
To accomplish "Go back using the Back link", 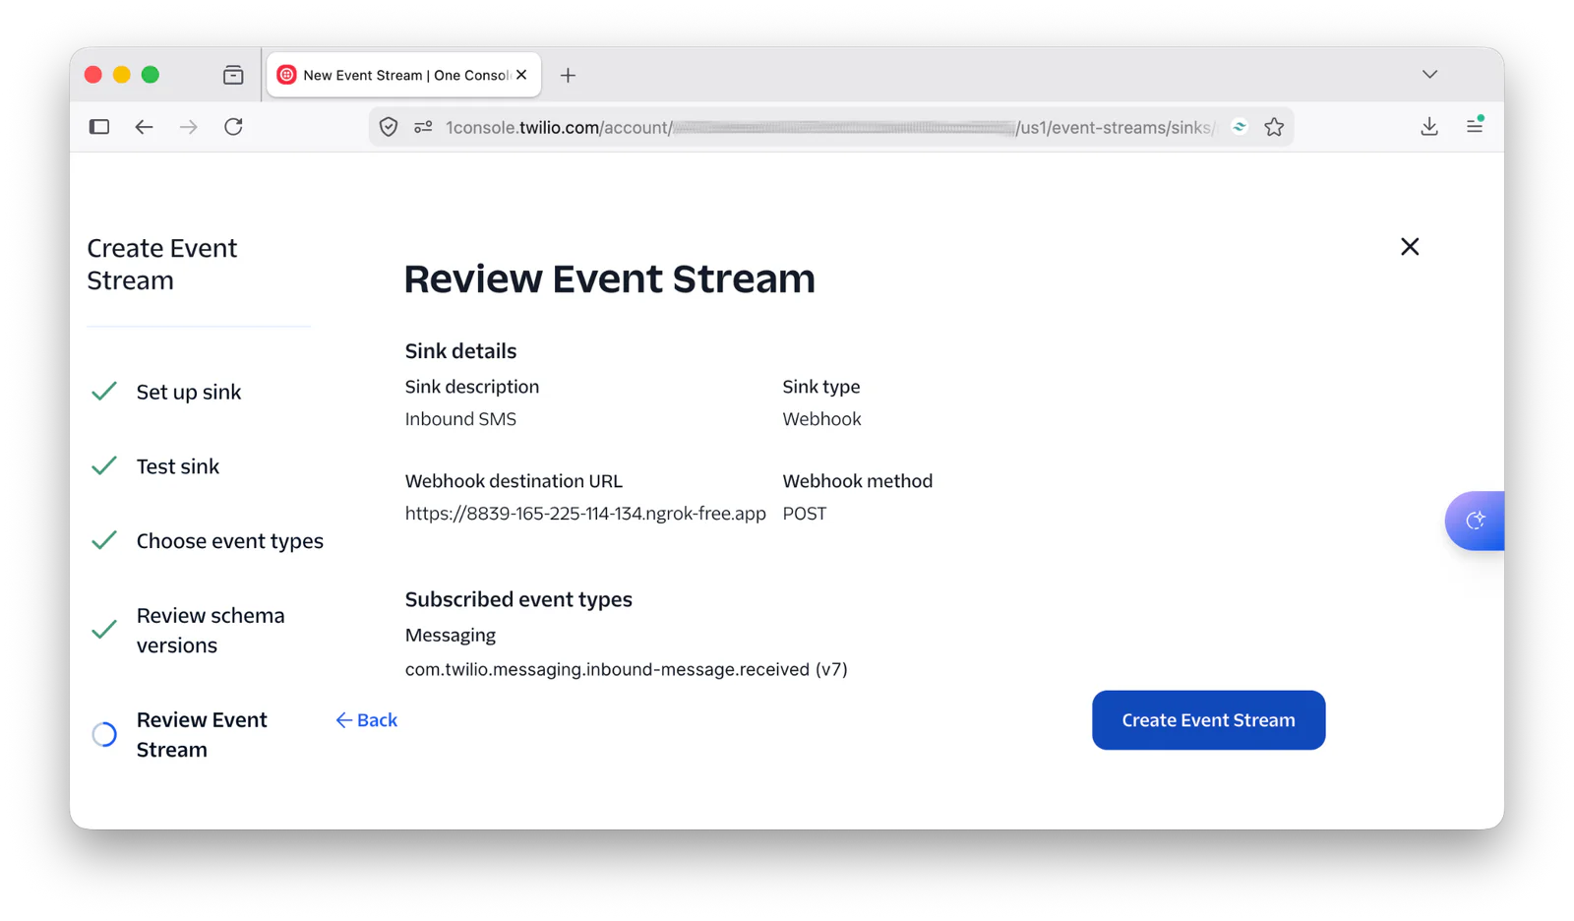I will (366, 720).
